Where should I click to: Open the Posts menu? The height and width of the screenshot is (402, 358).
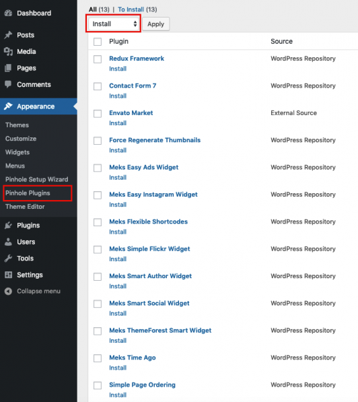26,35
